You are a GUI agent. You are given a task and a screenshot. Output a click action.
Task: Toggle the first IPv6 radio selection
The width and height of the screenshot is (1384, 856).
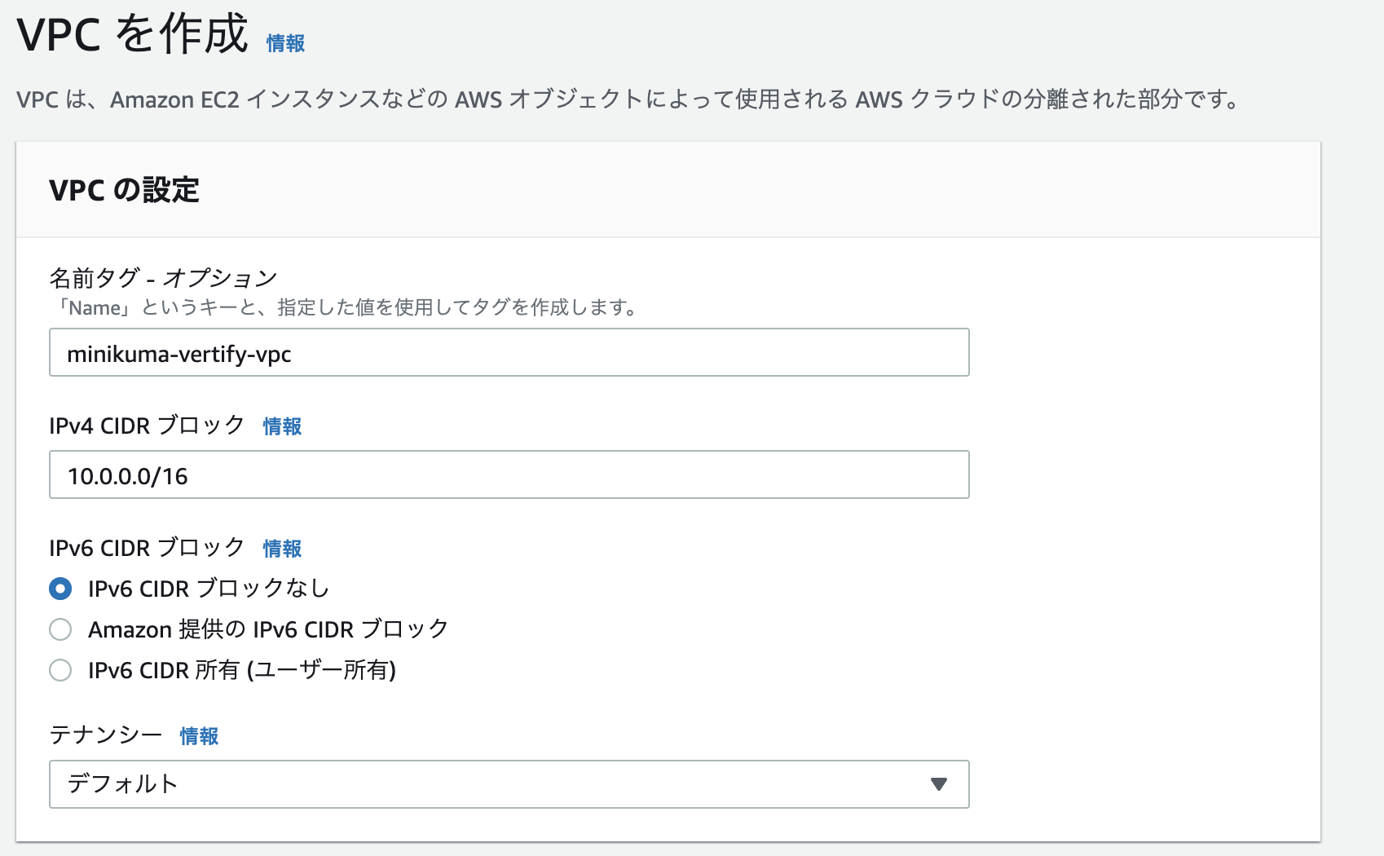[x=60, y=588]
